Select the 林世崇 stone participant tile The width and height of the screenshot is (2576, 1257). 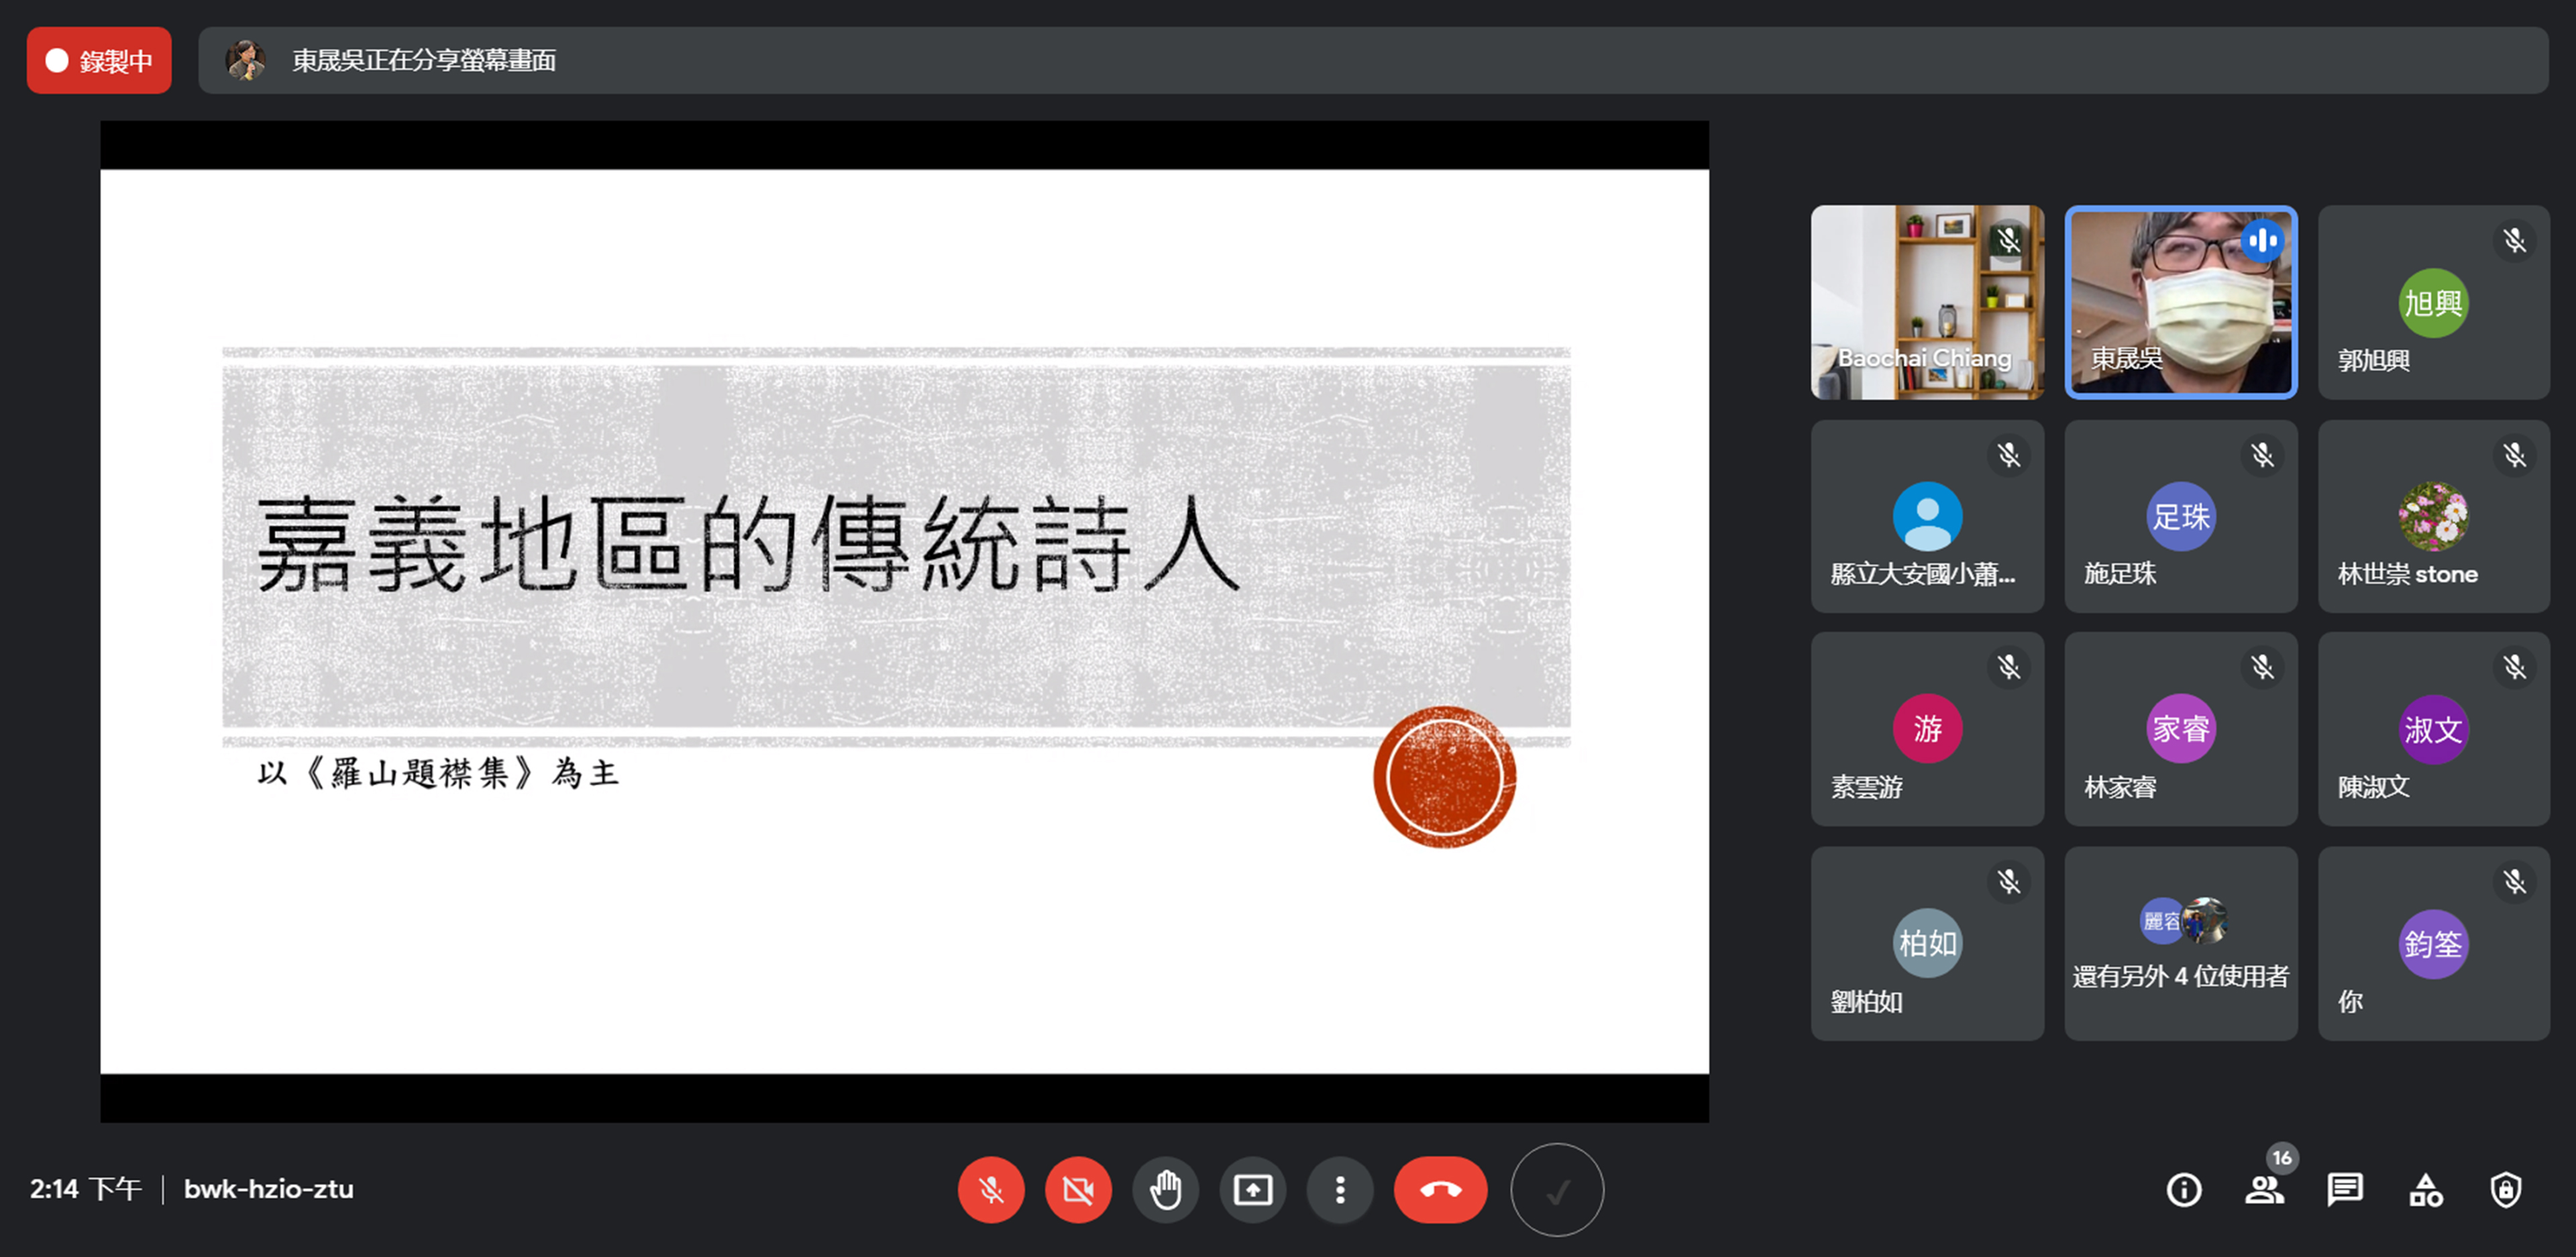(x=2433, y=516)
